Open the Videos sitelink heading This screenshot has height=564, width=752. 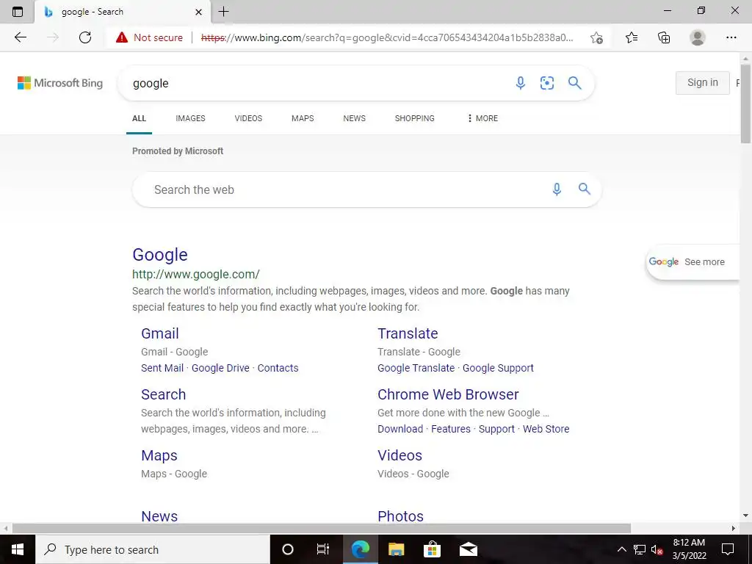[x=399, y=455]
